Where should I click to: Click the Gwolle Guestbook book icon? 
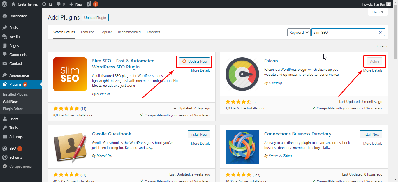coord(70,147)
